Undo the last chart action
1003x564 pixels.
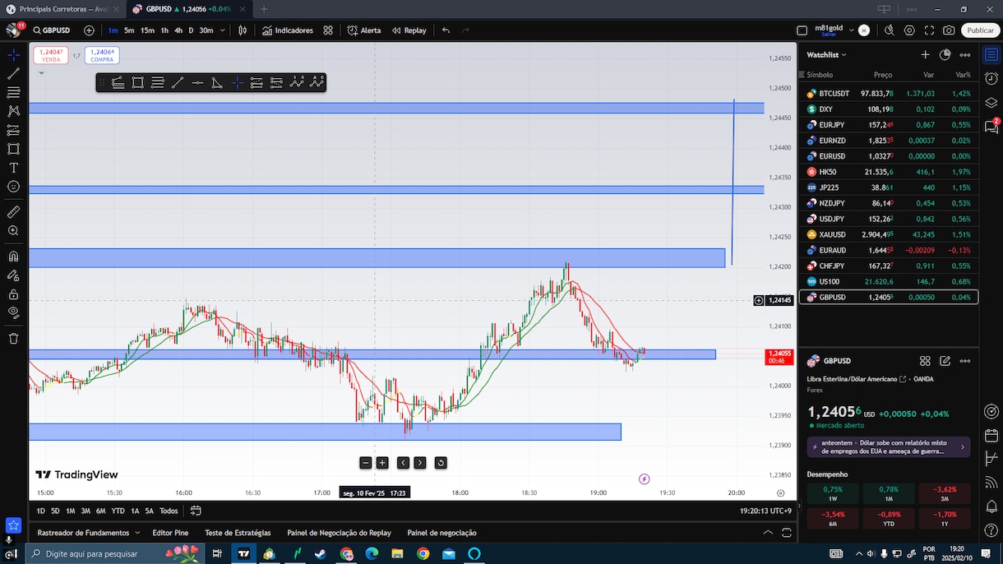(446, 30)
